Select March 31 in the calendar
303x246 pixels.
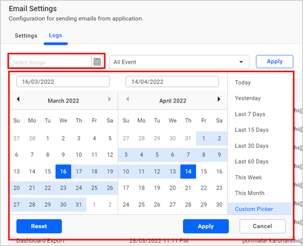click(79, 204)
